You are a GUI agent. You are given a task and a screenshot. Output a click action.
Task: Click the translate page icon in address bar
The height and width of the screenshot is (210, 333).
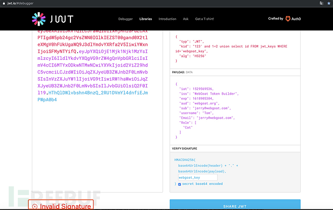[x=321, y=3]
